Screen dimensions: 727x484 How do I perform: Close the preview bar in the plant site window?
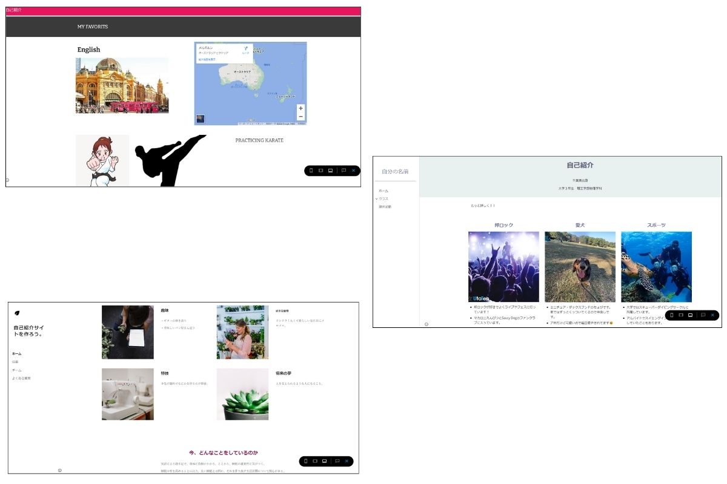click(x=347, y=461)
